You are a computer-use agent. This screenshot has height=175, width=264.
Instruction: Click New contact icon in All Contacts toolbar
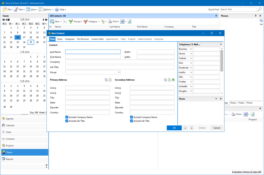click(x=52, y=21)
